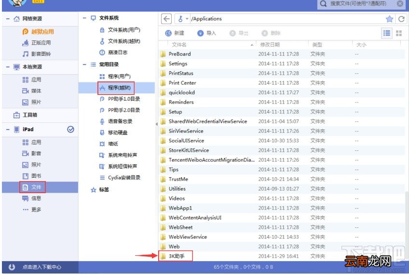The image size is (409, 275).
Task: Sort by 修改日期 column header
Action: (282, 44)
